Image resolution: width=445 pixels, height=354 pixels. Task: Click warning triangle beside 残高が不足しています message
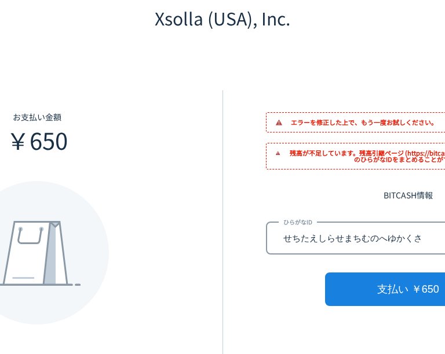[x=278, y=153]
